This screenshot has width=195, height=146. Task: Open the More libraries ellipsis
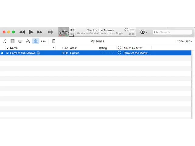43,41
